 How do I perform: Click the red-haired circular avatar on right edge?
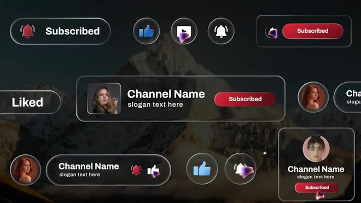click(x=313, y=97)
